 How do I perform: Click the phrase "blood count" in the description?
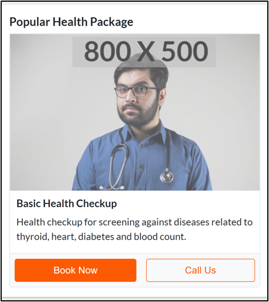tap(159, 237)
